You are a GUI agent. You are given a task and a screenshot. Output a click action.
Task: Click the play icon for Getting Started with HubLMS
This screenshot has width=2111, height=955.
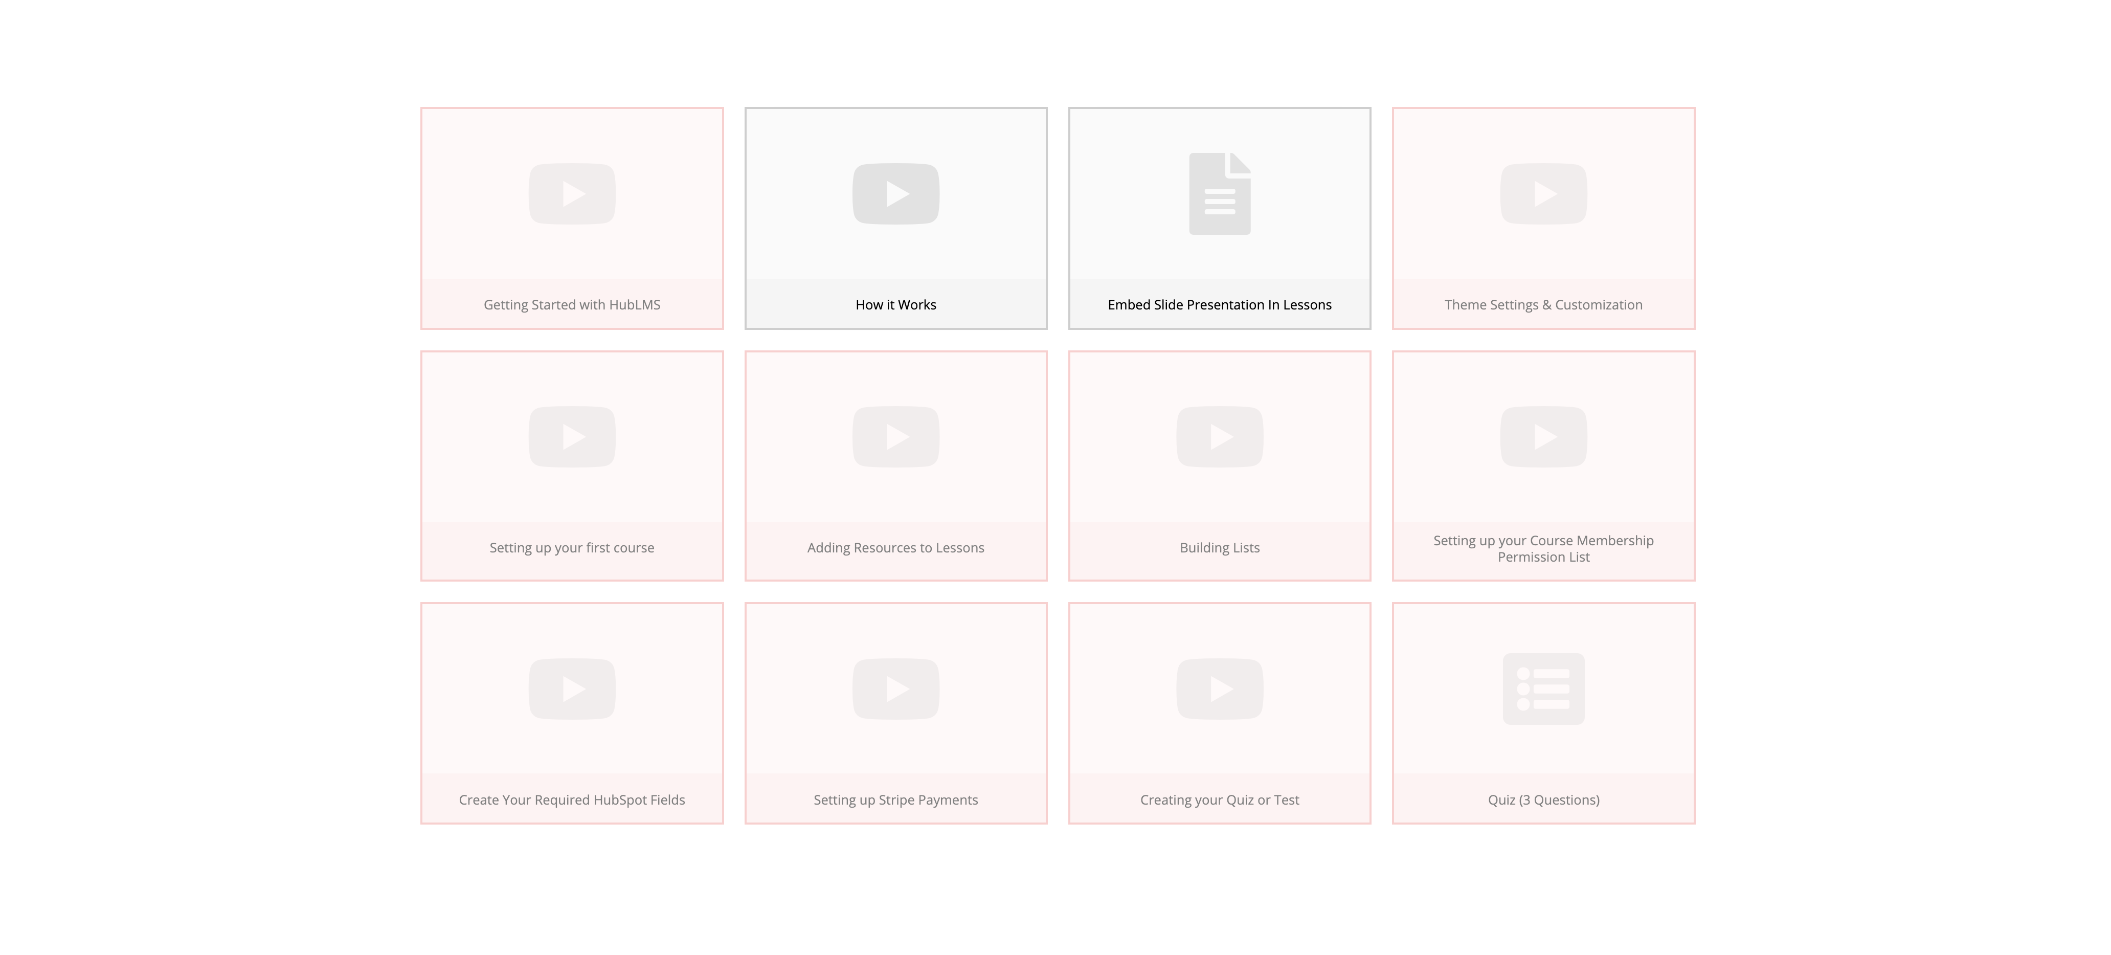click(x=572, y=193)
